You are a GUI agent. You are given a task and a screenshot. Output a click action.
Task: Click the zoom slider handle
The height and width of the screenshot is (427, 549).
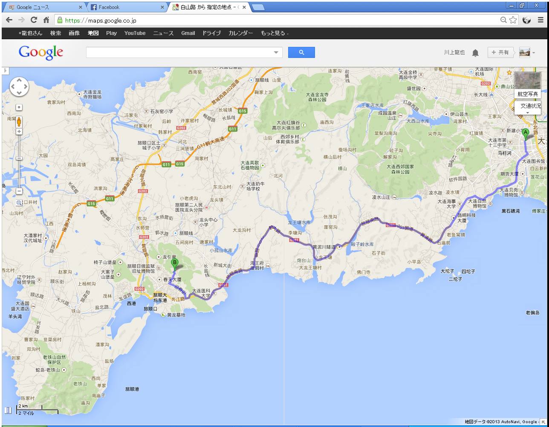(x=19, y=158)
